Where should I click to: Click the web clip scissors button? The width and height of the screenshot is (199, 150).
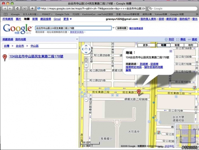[25, 8]
